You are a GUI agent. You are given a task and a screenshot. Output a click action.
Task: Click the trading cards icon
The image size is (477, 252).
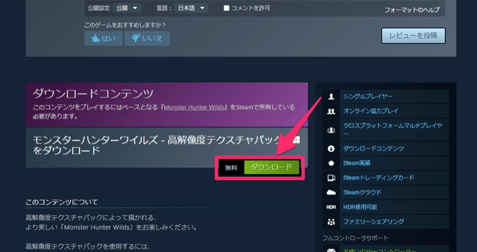pyautogui.click(x=331, y=178)
